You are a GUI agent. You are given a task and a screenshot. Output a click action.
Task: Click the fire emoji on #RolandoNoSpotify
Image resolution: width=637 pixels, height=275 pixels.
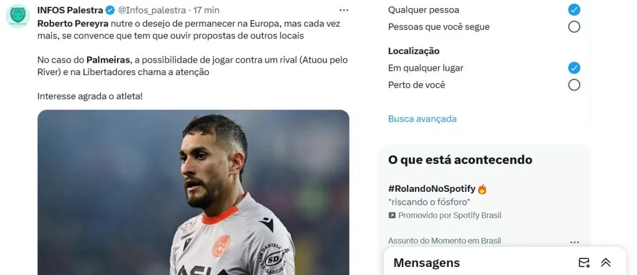tap(482, 189)
